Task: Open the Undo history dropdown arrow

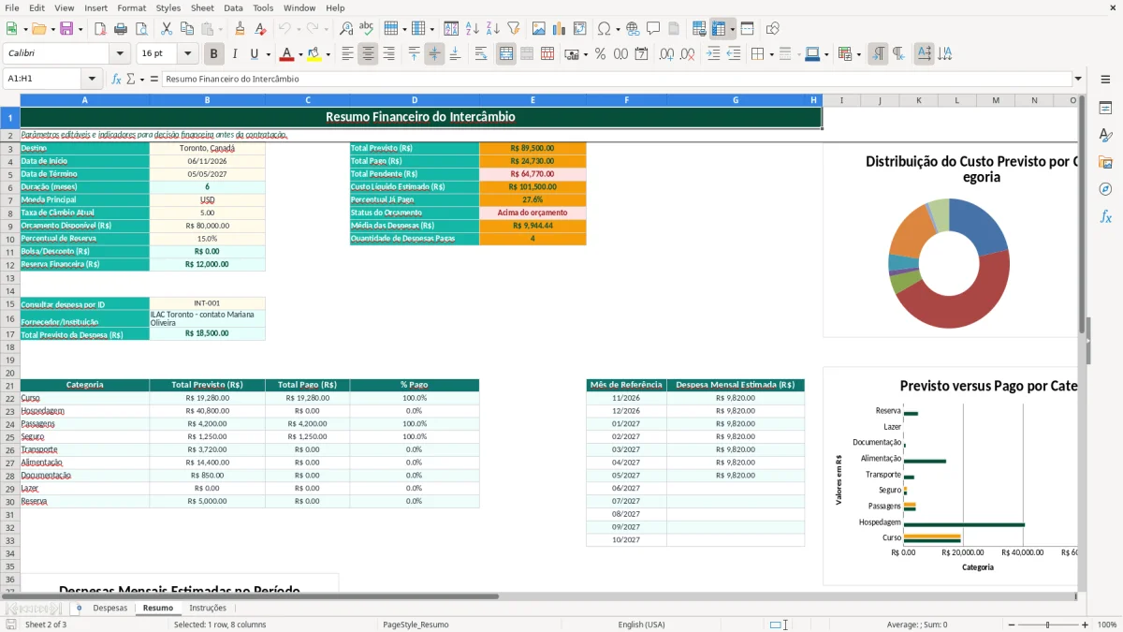Action: point(300,29)
